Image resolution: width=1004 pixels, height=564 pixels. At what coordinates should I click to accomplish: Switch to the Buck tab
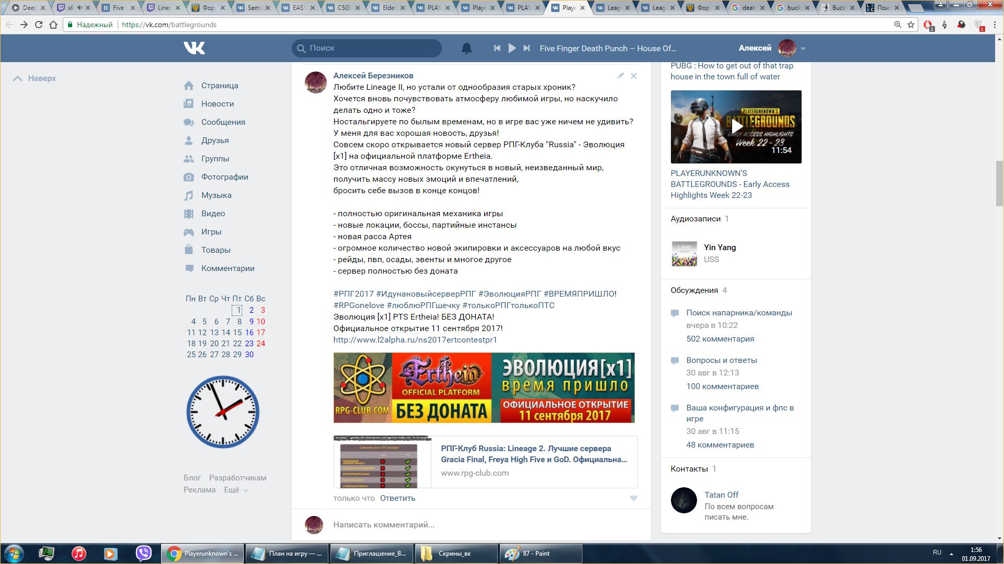838,8
